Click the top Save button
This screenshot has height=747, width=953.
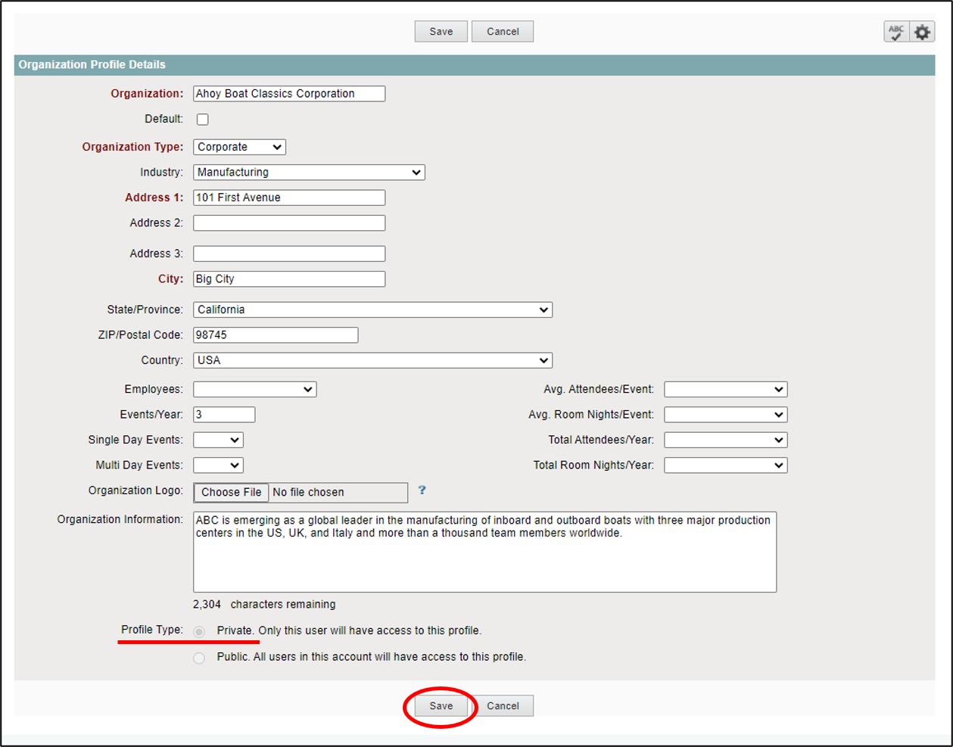tap(441, 32)
